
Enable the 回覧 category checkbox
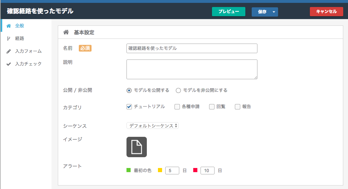(212, 107)
